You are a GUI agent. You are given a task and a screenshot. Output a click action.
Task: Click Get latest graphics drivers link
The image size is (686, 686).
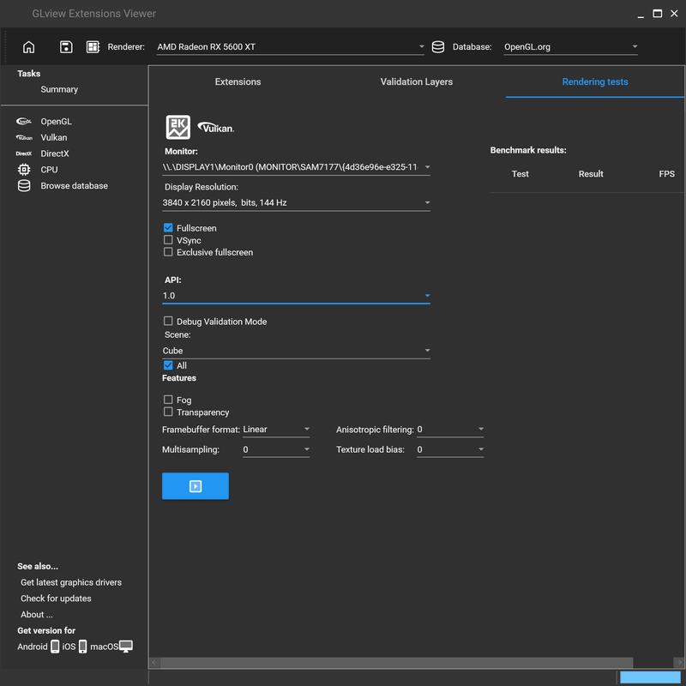pyautogui.click(x=71, y=582)
